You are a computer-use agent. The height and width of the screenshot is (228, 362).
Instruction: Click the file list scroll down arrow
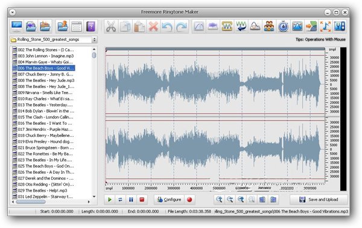pos(94,197)
